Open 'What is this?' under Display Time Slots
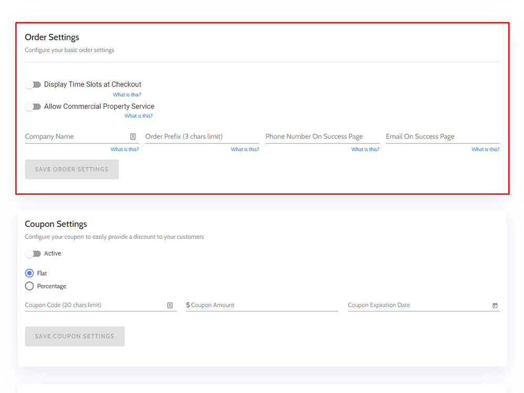Image resolution: width=524 pixels, height=393 pixels. coord(127,94)
